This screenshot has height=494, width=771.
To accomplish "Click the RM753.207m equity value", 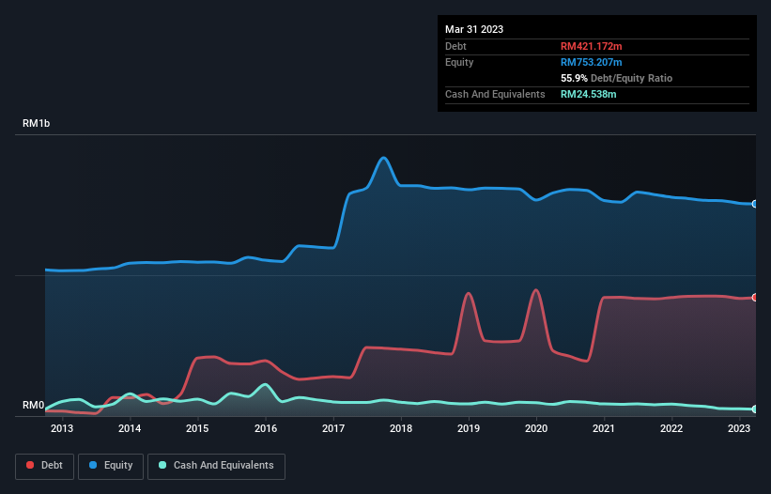I will 591,62.
